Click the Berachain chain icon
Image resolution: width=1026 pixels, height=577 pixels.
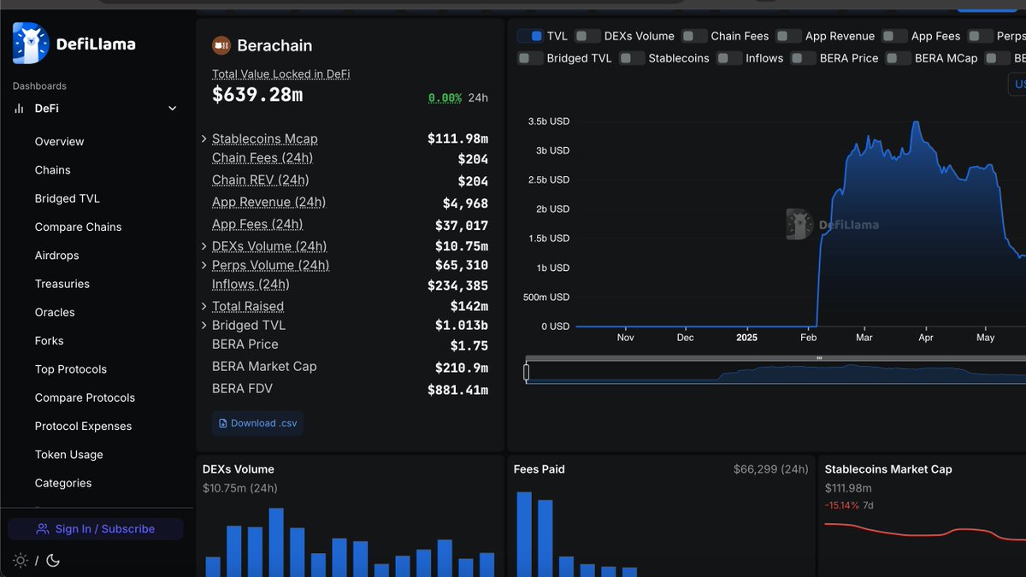221,45
